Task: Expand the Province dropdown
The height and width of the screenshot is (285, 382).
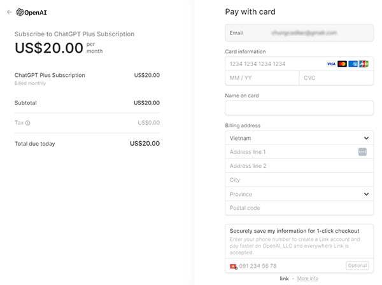Action: coord(299,194)
